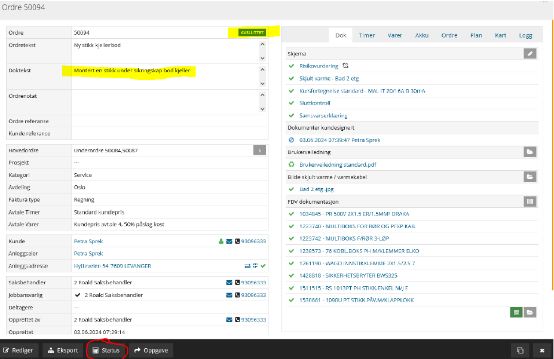The width and height of the screenshot is (554, 359).
Task: Select the Dok tab
Action: coord(341,35)
